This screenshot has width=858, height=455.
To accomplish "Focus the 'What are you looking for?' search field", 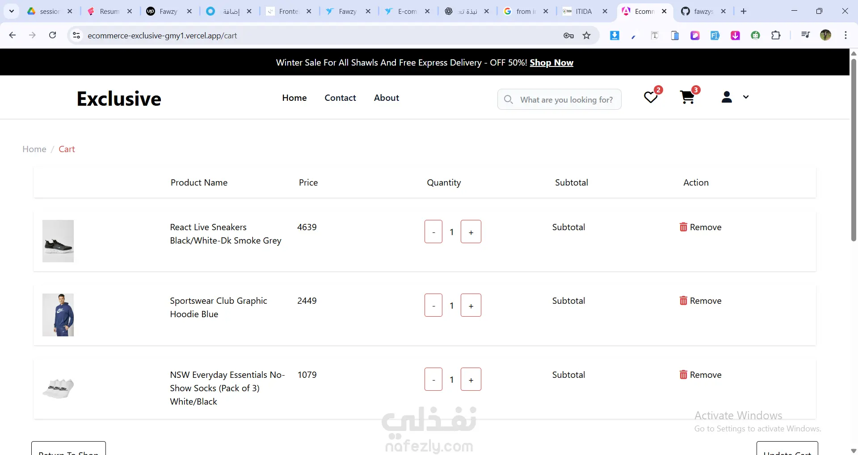I will (x=559, y=99).
